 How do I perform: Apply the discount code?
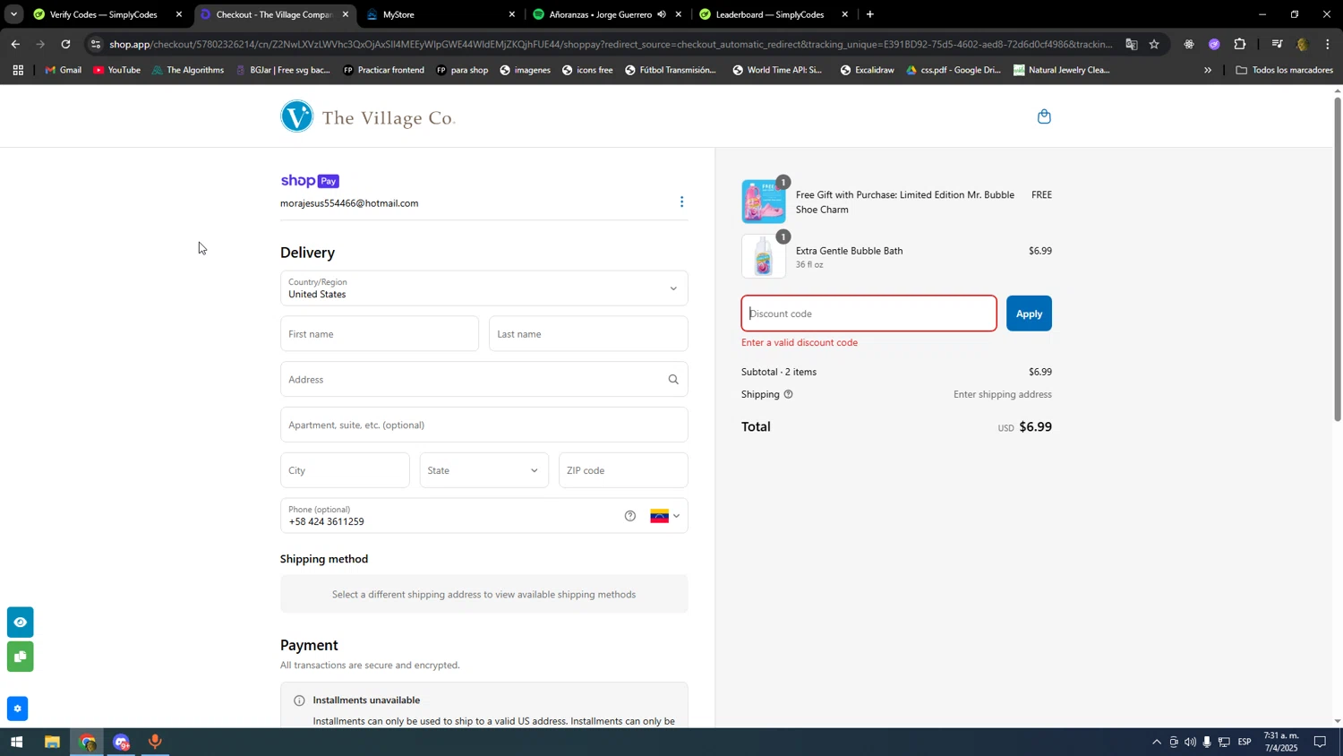pyautogui.click(x=1029, y=314)
